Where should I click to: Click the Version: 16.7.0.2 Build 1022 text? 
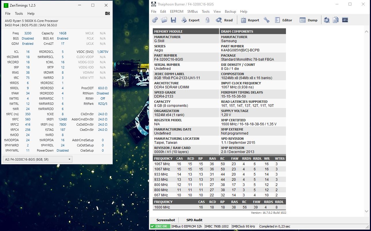pyautogui.click(x=269, y=213)
